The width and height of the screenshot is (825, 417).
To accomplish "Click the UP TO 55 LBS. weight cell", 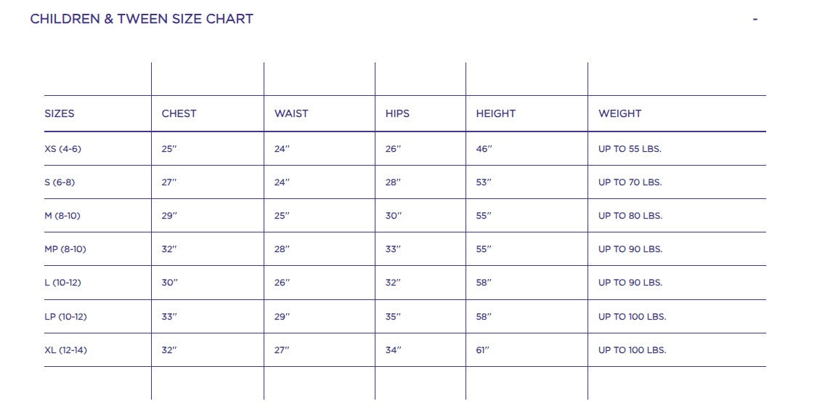I will 630,149.
